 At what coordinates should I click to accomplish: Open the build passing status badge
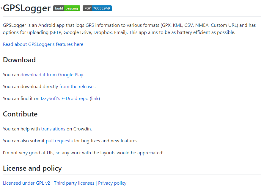click(x=67, y=8)
